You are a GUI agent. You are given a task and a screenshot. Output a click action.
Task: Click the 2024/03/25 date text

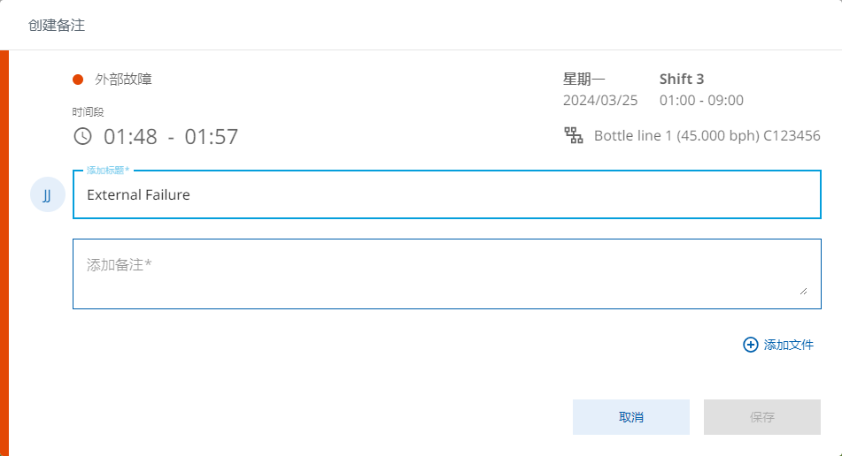[x=600, y=100]
